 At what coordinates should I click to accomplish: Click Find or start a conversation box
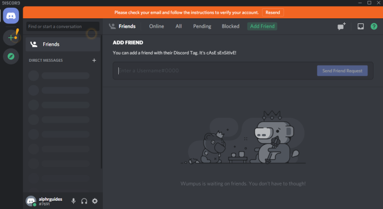pyautogui.click(x=63, y=27)
